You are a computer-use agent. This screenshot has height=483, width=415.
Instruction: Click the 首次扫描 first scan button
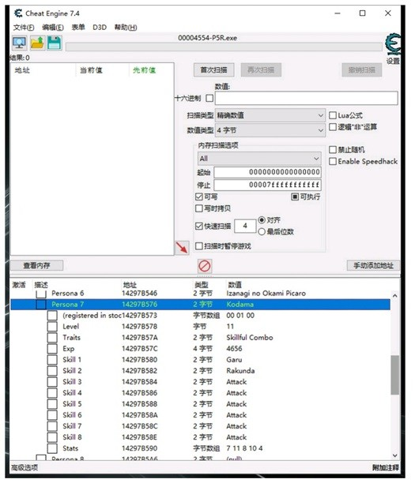(x=214, y=70)
